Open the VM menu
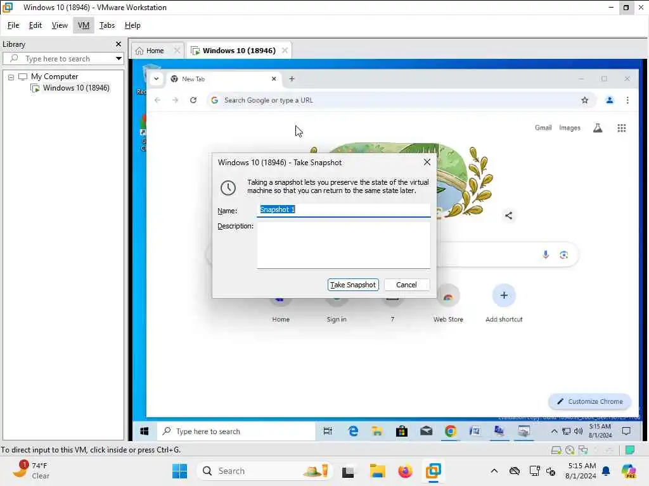 (84, 25)
